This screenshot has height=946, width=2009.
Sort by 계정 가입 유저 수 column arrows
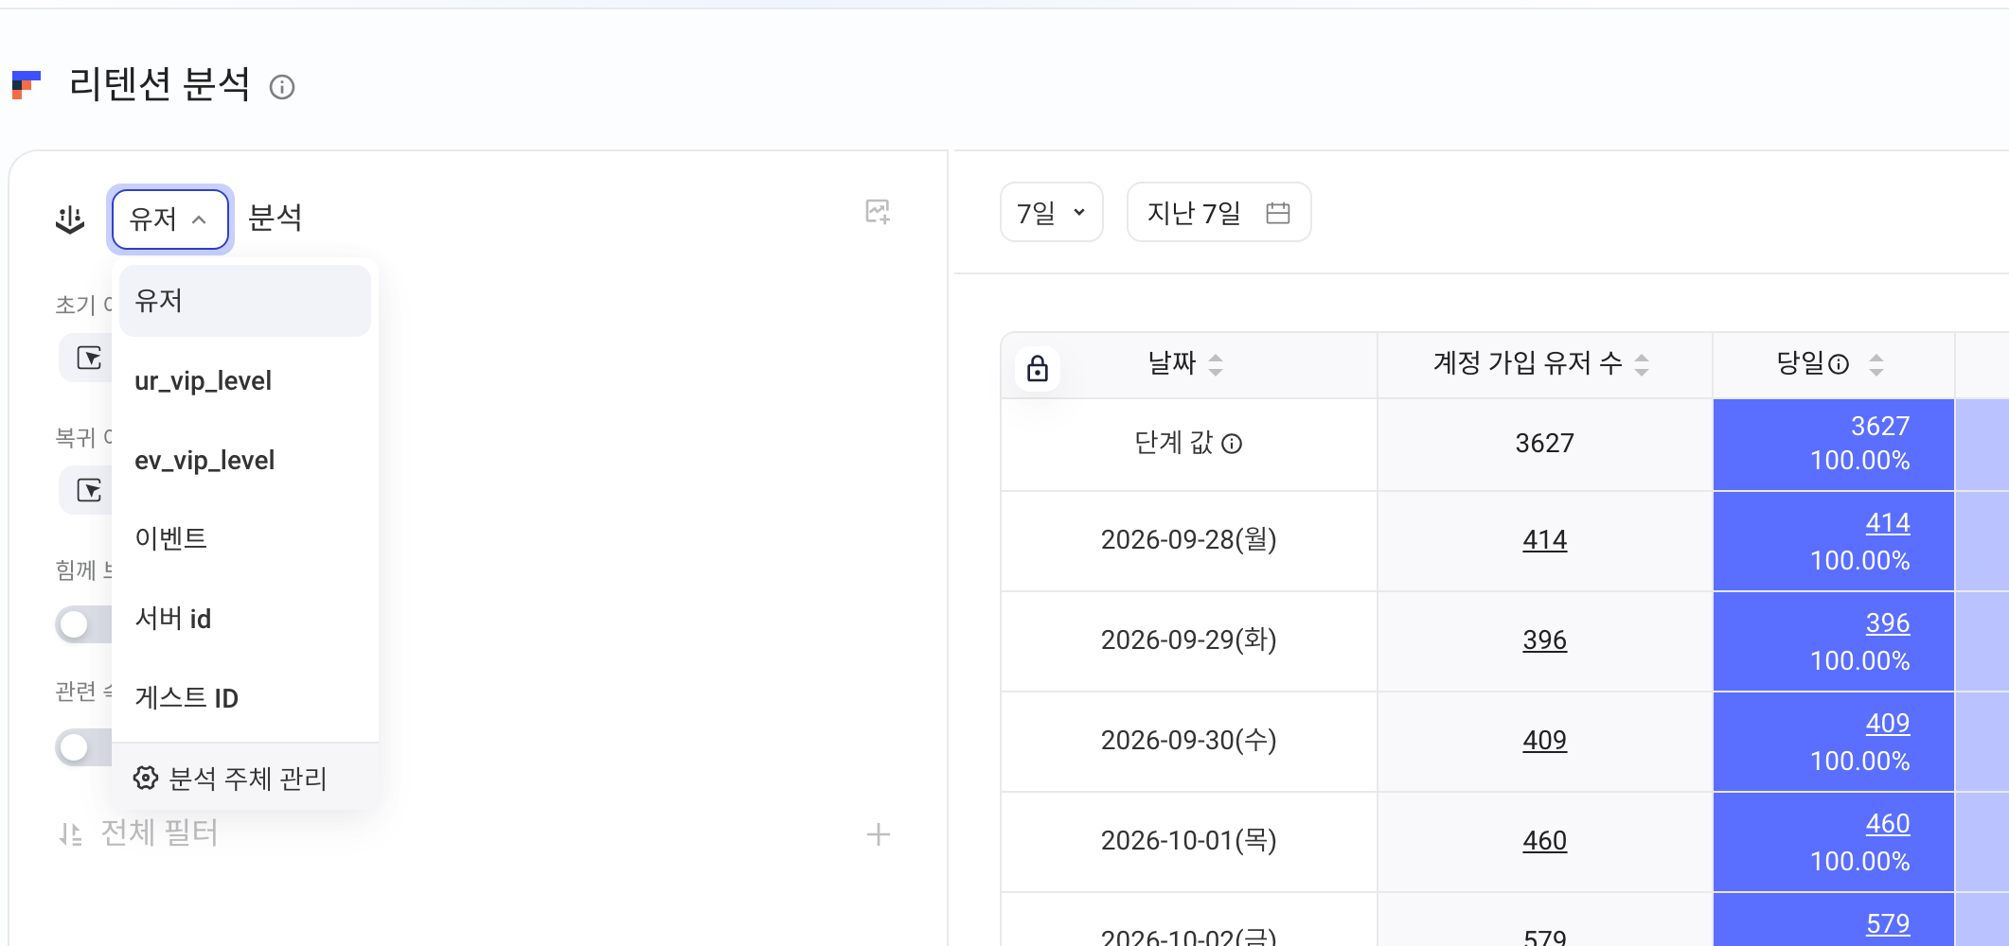coord(1642,364)
